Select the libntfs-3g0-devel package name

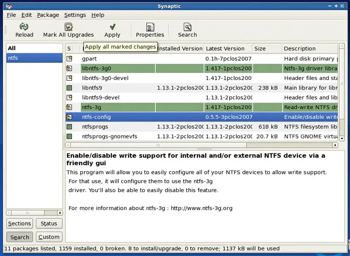click(x=105, y=78)
